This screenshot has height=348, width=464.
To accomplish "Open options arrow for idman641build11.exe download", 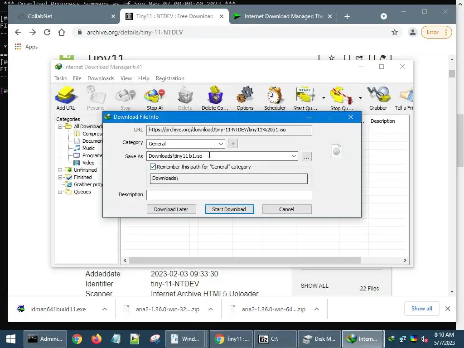I will tap(105, 309).
